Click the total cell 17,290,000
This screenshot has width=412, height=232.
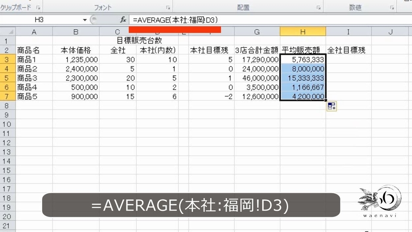(x=257, y=60)
